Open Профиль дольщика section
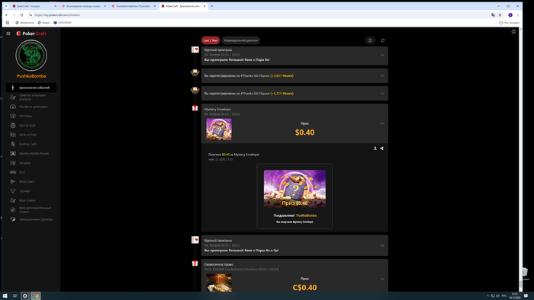 [31, 107]
